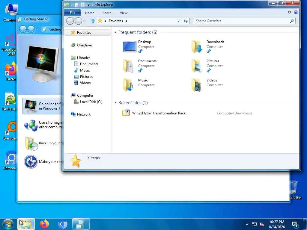Click Computer\Downloads path of recent file
Image resolution: width=307 pixels, height=230 pixels.
click(x=234, y=113)
